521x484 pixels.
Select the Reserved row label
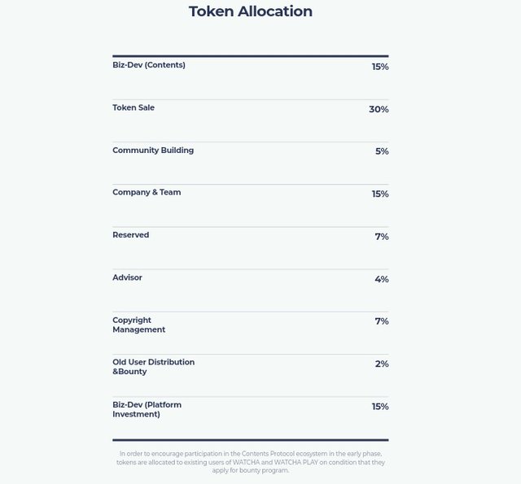(x=130, y=235)
